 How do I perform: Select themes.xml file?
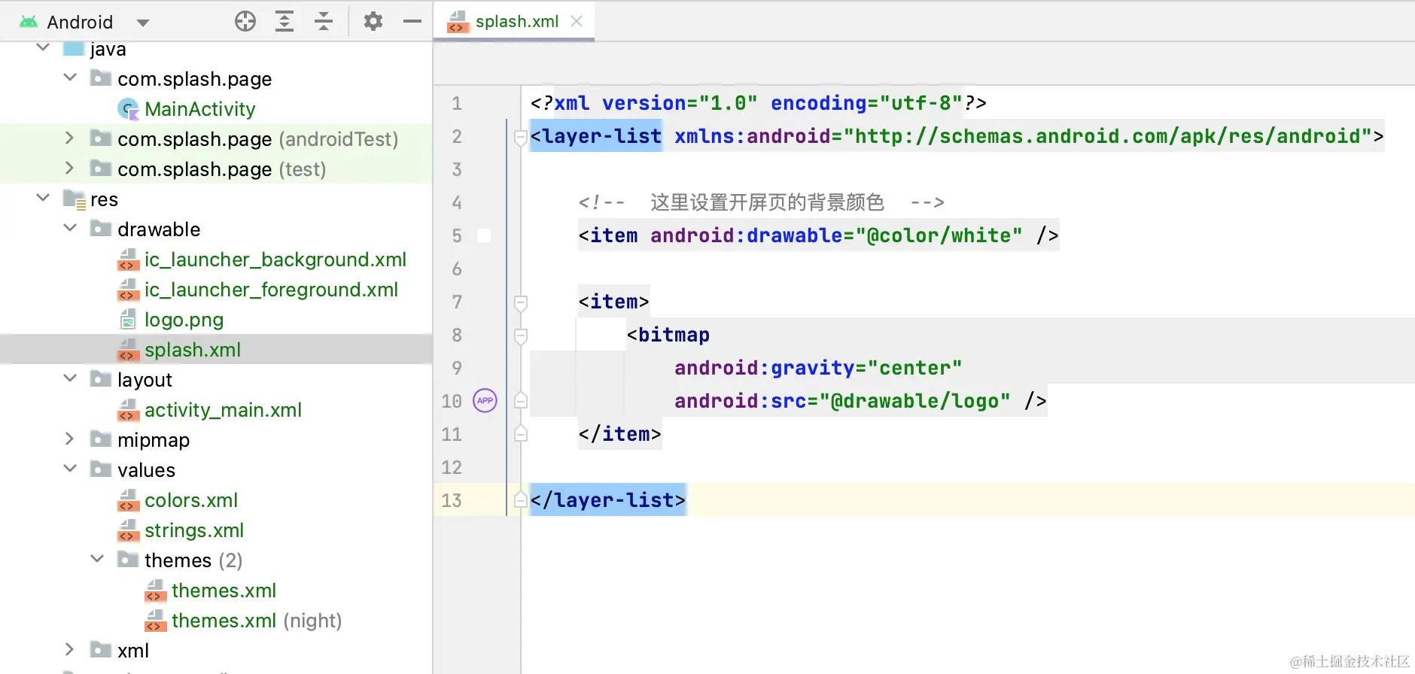click(x=224, y=591)
